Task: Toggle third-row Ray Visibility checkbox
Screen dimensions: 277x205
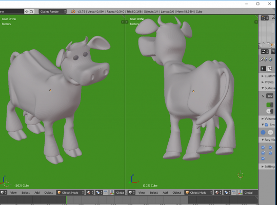Action: click(263, 158)
